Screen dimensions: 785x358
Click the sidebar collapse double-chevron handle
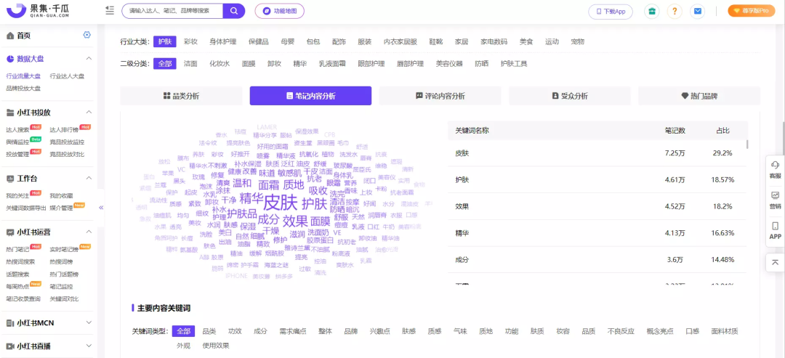pos(101,207)
